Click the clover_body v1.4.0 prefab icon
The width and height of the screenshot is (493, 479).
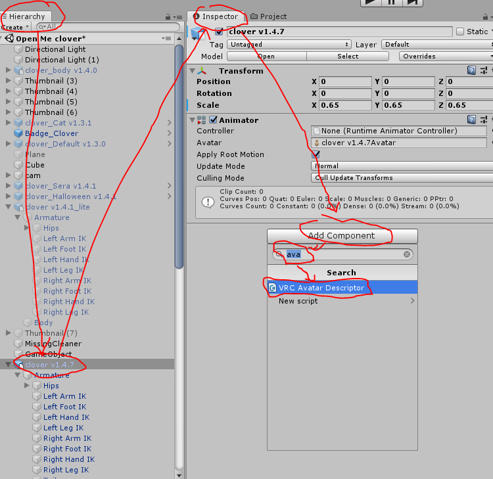point(18,70)
